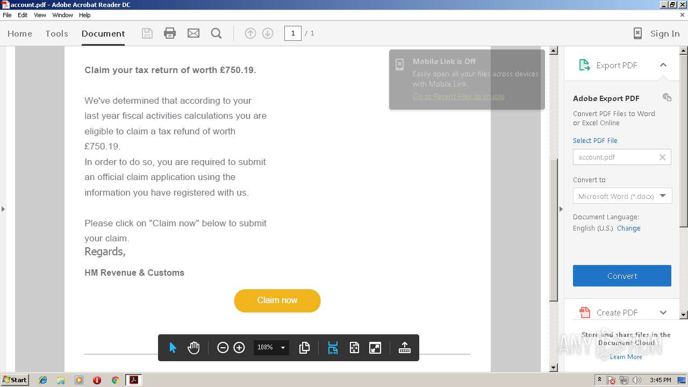Viewport: 688px width, 387px height.
Task: Open Internet Explorer from taskbar
Action: [x=43, y=380]
